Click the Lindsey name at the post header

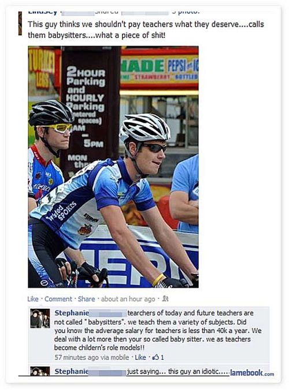tap(42, 12)
